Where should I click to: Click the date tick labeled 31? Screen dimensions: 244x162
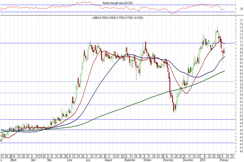pos(106,156)
